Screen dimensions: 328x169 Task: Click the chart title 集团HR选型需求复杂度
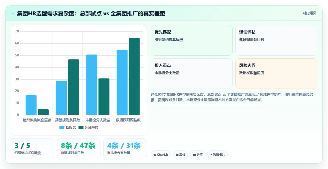coord(91,13)
